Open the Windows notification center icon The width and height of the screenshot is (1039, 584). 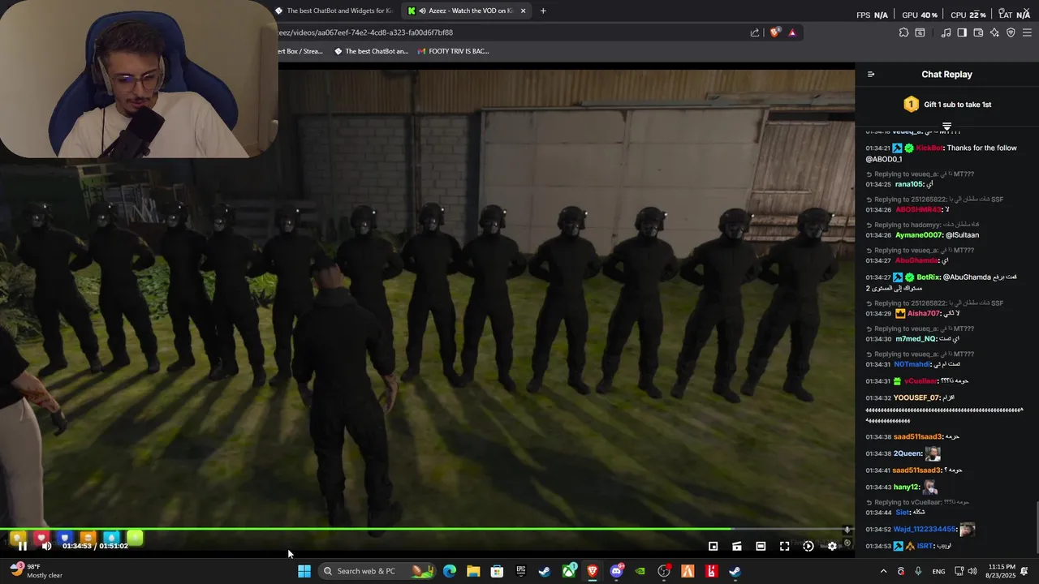(x=1025, y=571)
